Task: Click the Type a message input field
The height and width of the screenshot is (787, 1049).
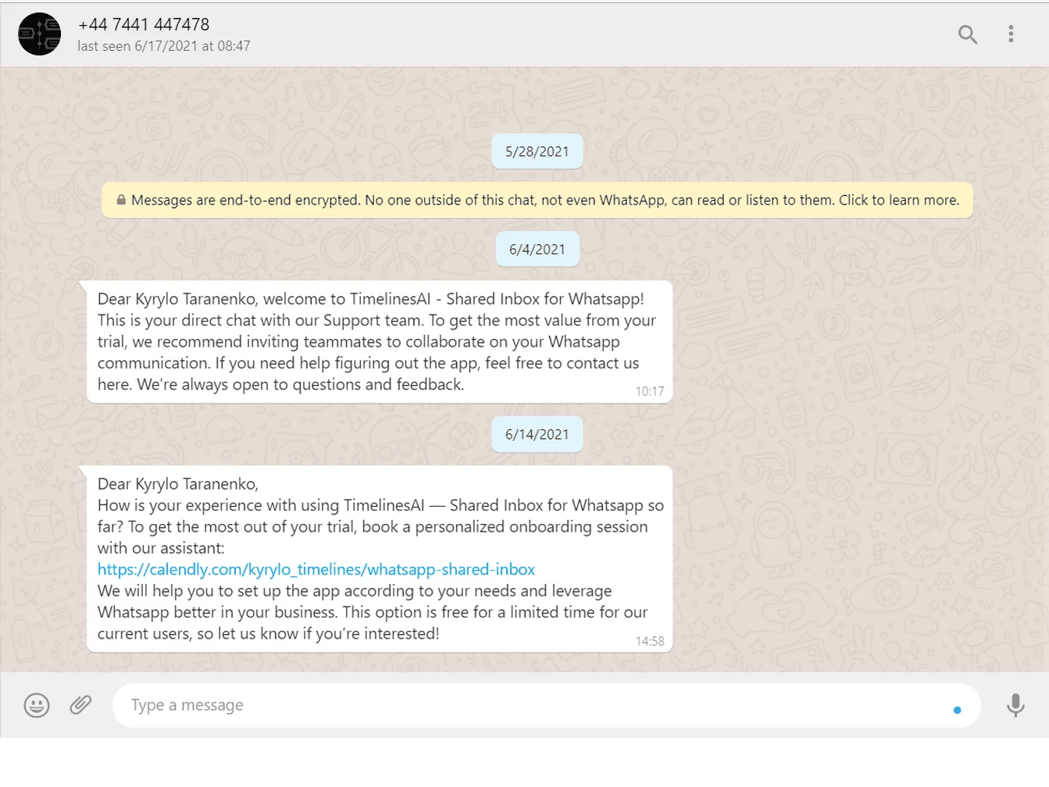Action: [x=546, y=706]
